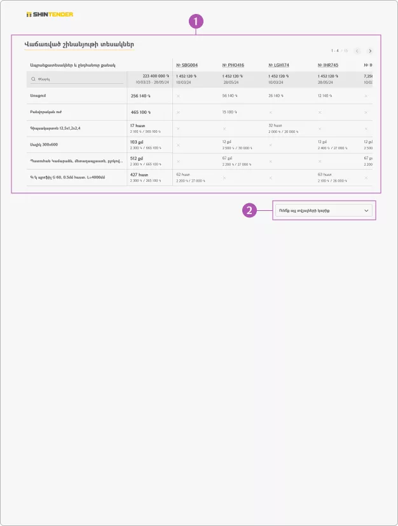Select the Սալիկ 300x600 row label
Image resolution: width=398 pixels, height=526 pixels.
pyautogui.click(x=44, y=144)
